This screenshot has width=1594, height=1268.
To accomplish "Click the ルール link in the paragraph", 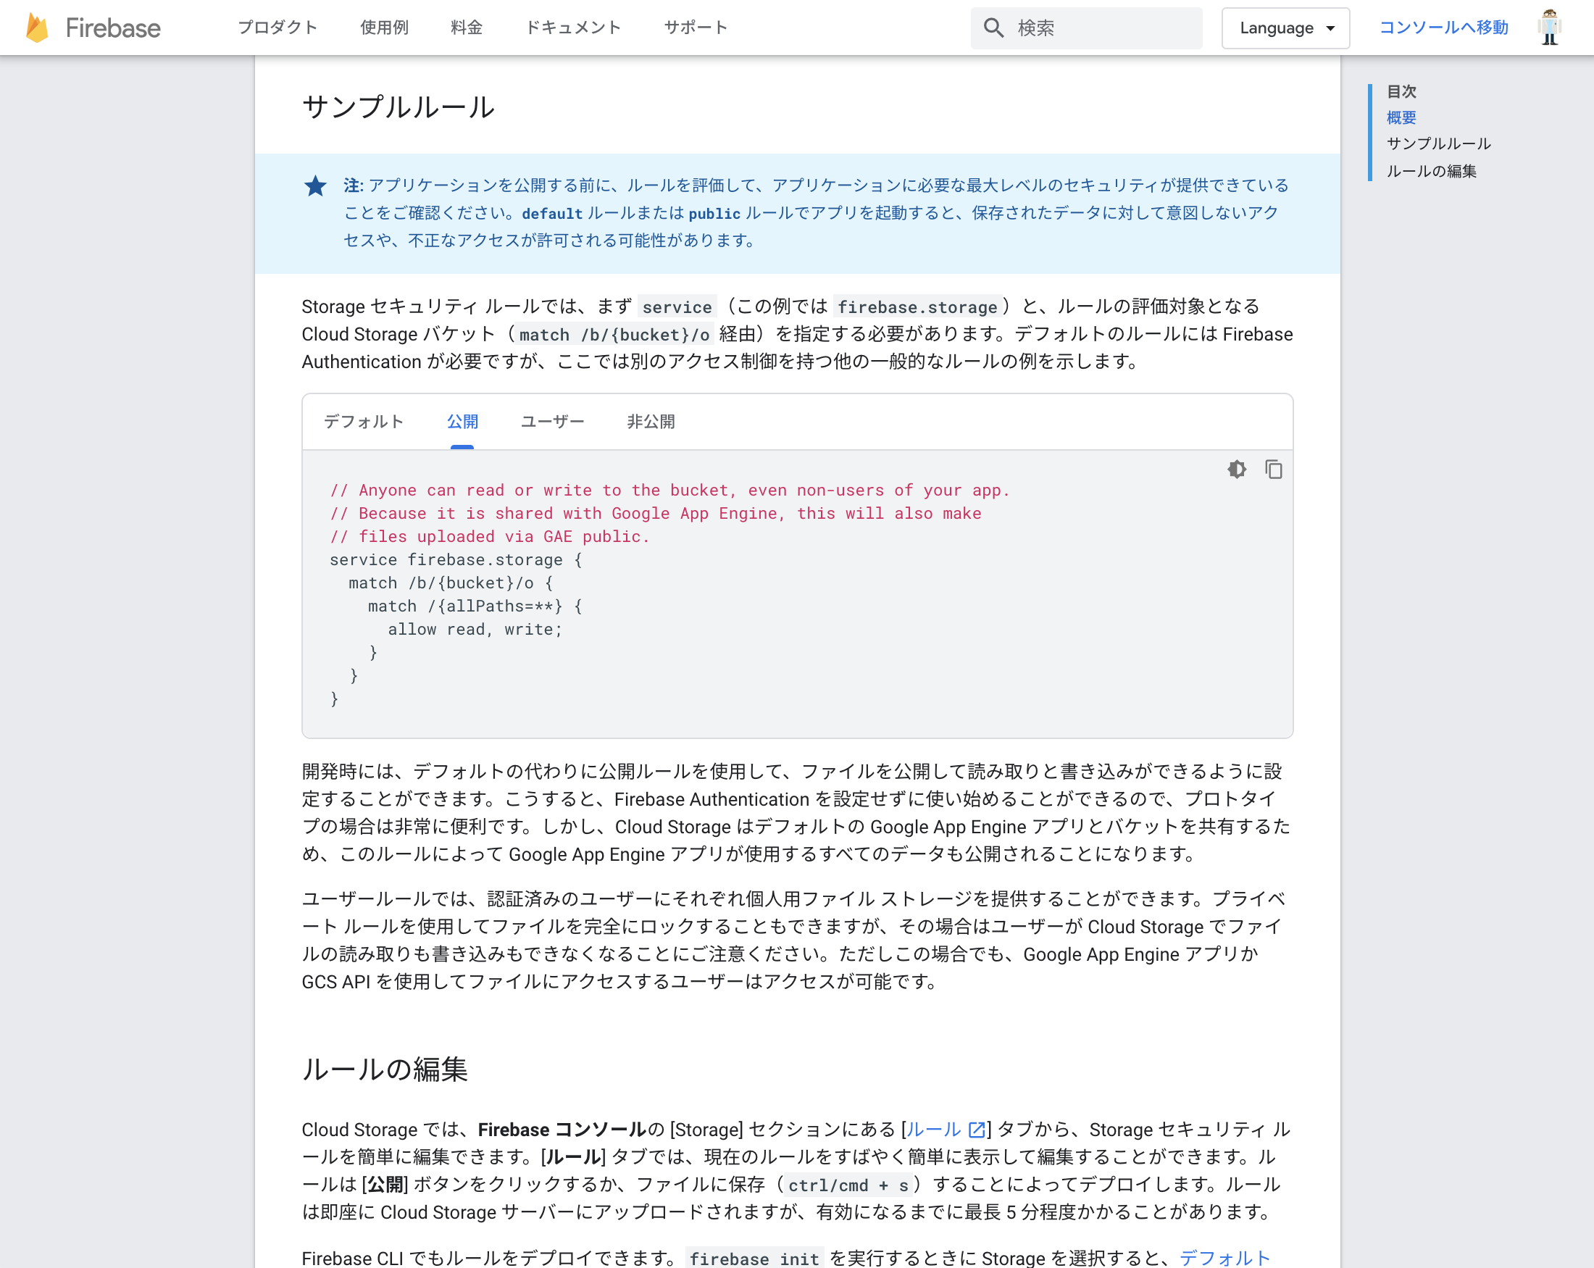I will 933,1129.
